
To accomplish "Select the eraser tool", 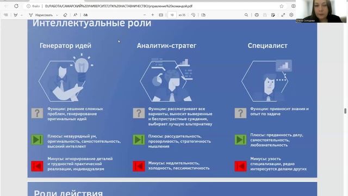I will [x=65, y=15].
